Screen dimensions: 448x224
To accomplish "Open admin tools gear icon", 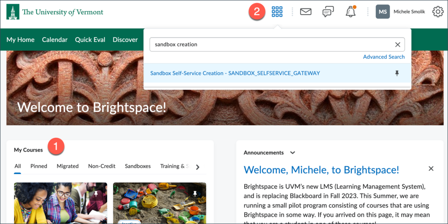I will 437,12.
